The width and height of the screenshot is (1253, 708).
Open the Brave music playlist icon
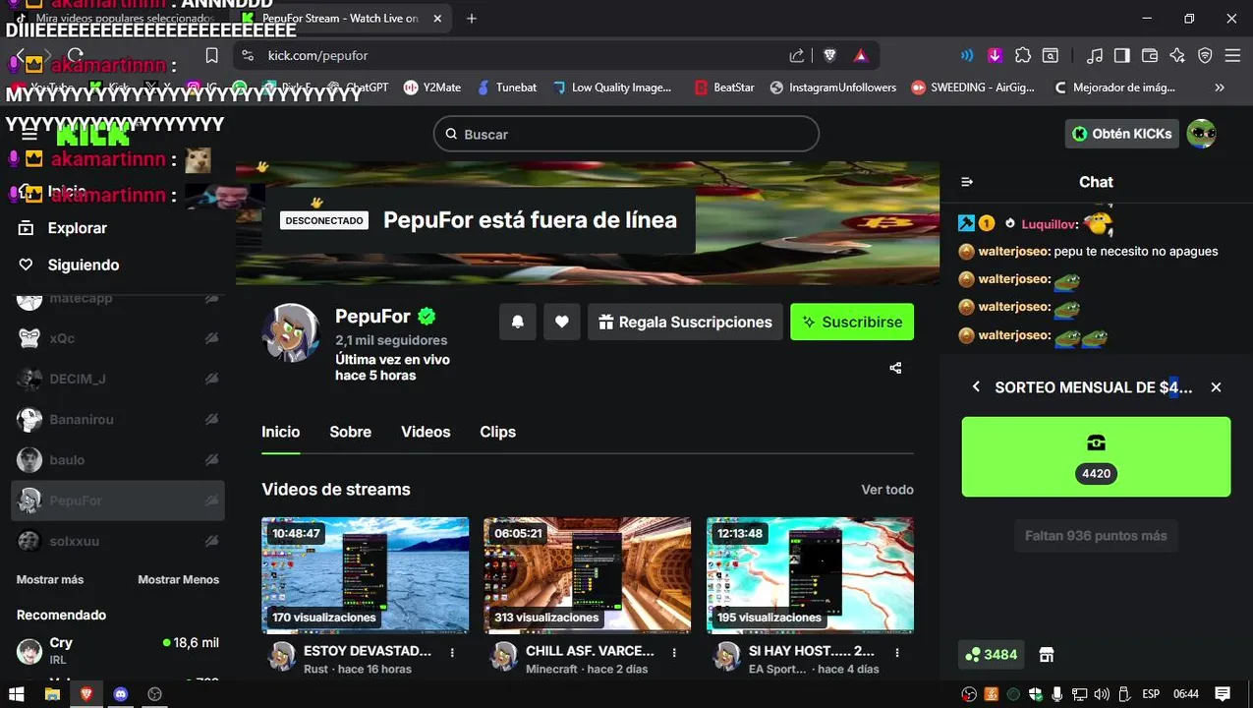pyautogui.click(x=1095, y=56)
